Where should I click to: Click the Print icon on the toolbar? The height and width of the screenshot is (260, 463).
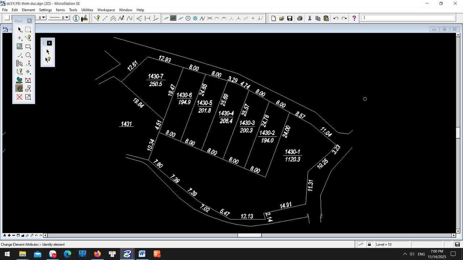click(x=299, y=18)
